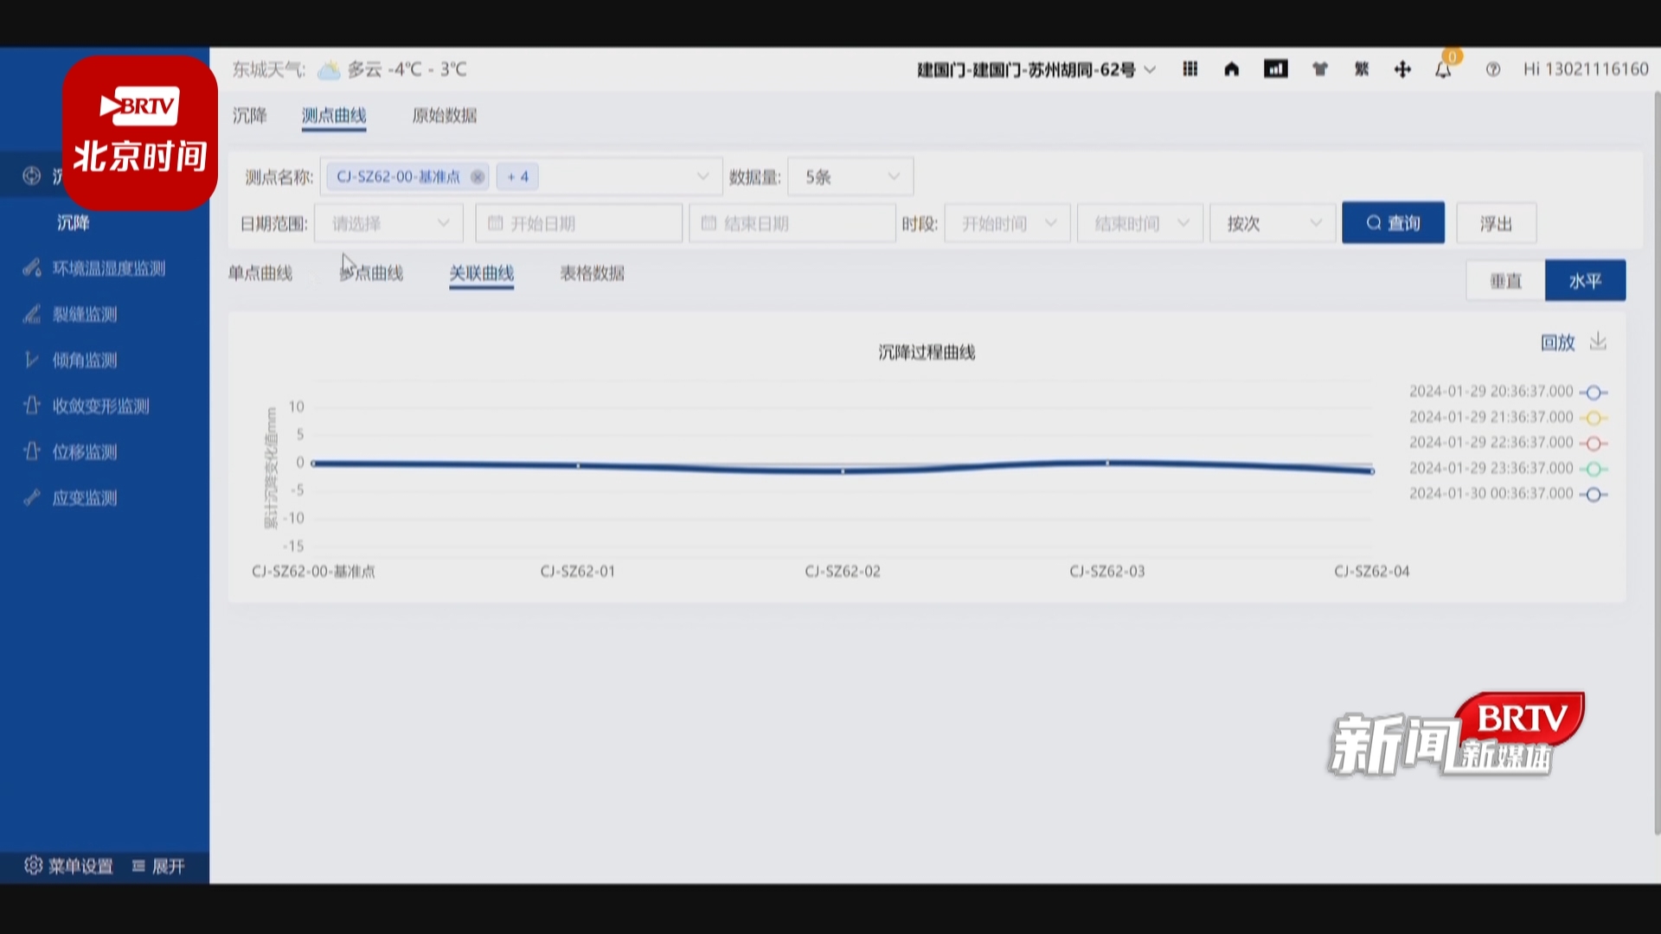Screen dimensions: 1661x934
Task: Expand the 建国门-苏州胡同-62号 project selector
Action: coord(1036,69)
